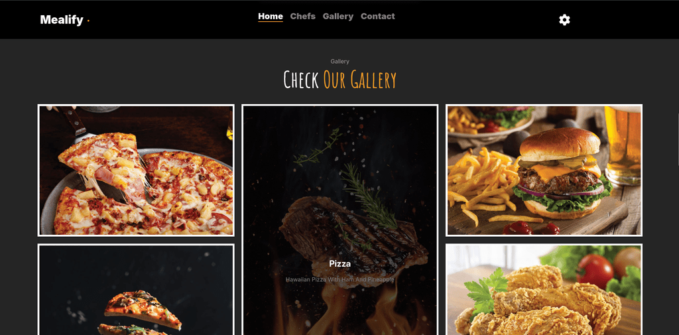Open the Chefs page

[302, 17]
